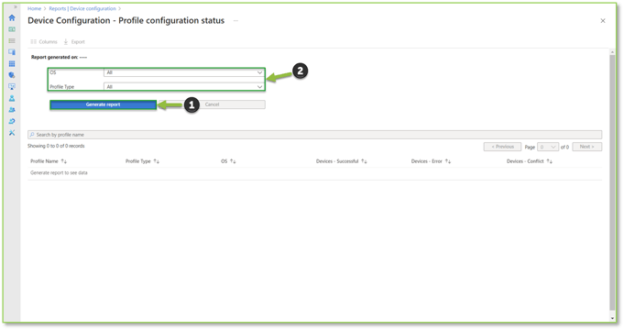This screenshot has width=624, height=330.
Task: Go to Reports | Device configuration breadcrumb
Action: 82,8
